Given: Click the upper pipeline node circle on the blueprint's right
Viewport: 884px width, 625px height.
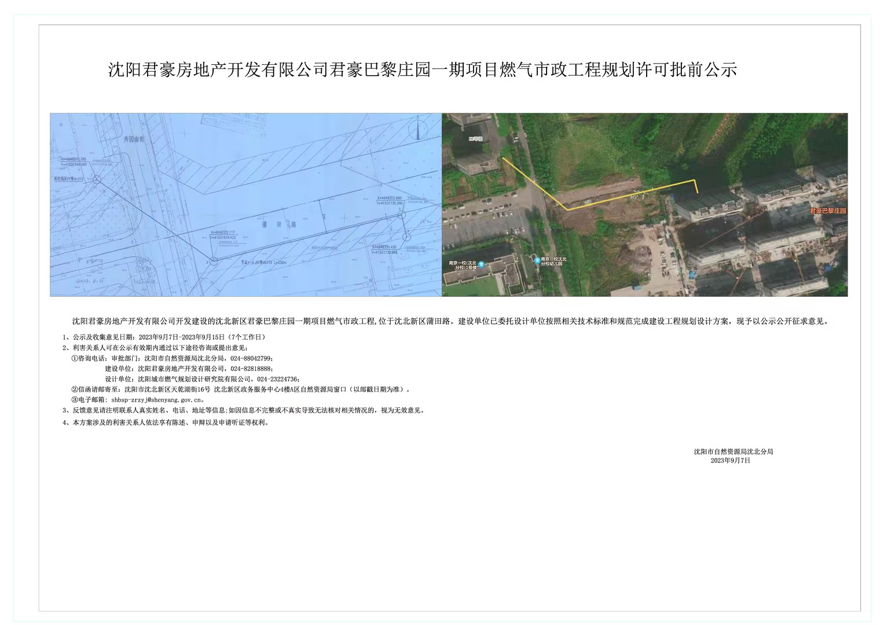Looking at the screenshot, I should [x=402, y=215].
